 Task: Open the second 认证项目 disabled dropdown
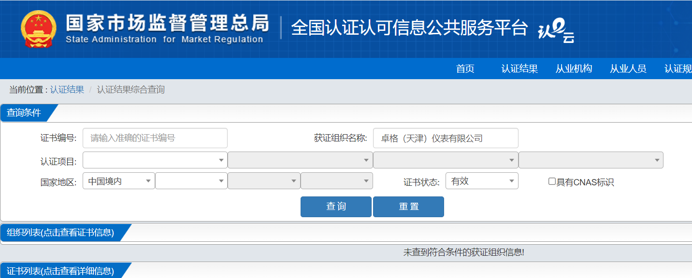[300, 160]
